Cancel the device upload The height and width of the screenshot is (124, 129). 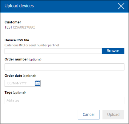coord(89,114)
